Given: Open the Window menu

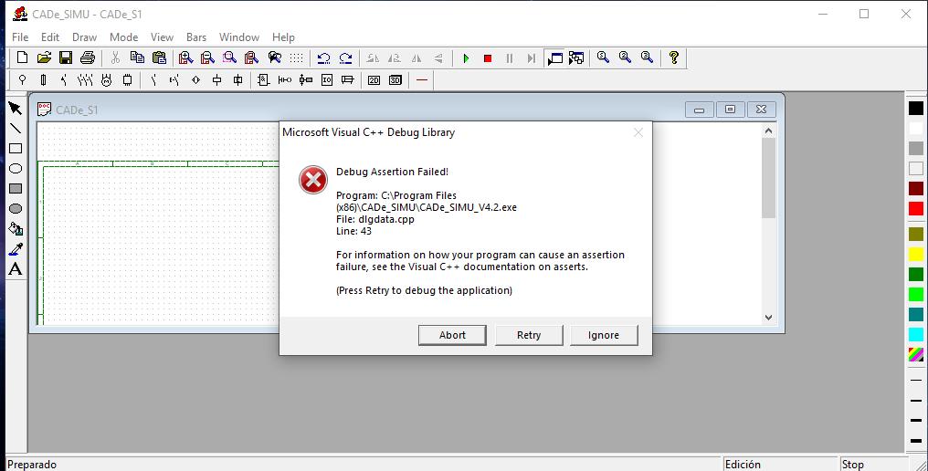Looking at the screenshot, I should coord(239,37).
